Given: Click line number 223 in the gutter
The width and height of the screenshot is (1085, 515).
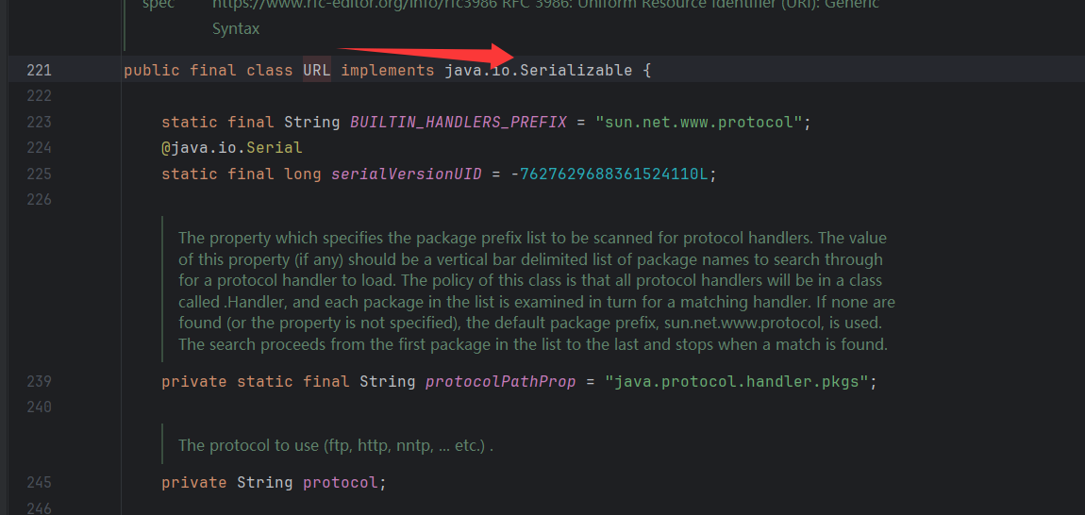Looking at the screenshot, I should click(40, 122).
